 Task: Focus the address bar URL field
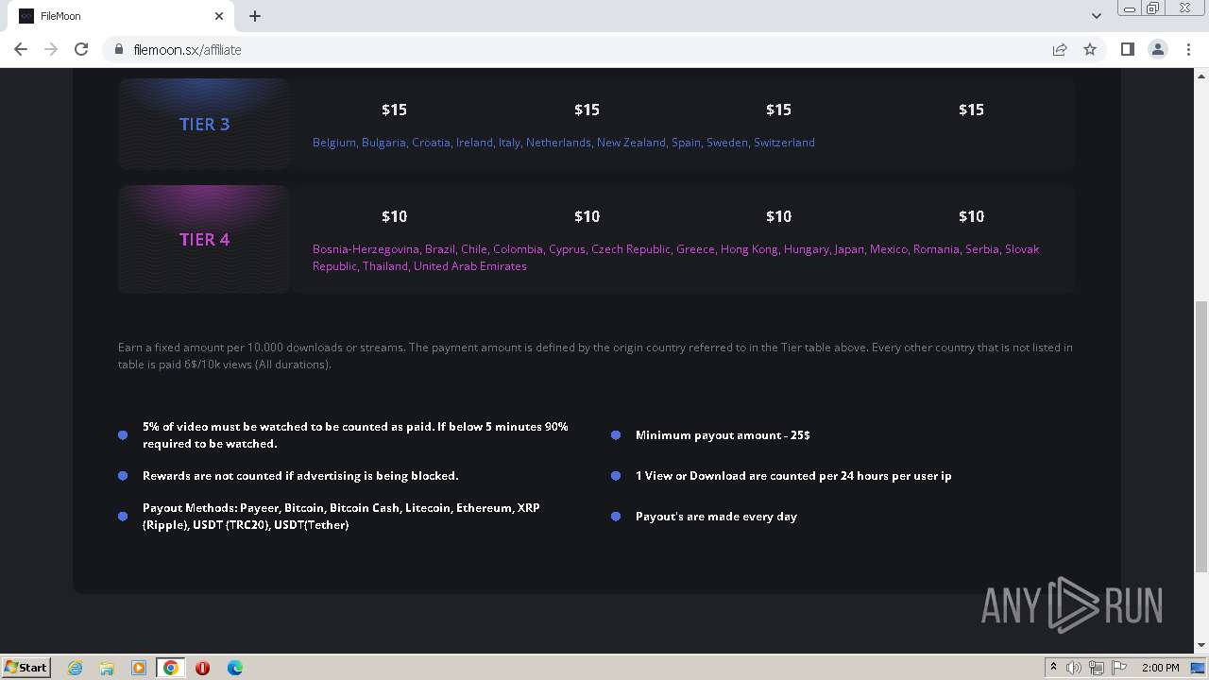[x=576, y=49]
